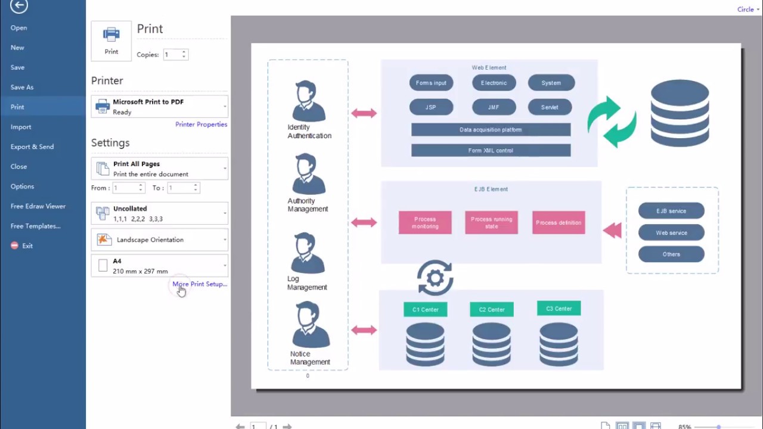The image size is (763, 429).
Task: Click Others pill in preview
Action: (x=671, y=254)
